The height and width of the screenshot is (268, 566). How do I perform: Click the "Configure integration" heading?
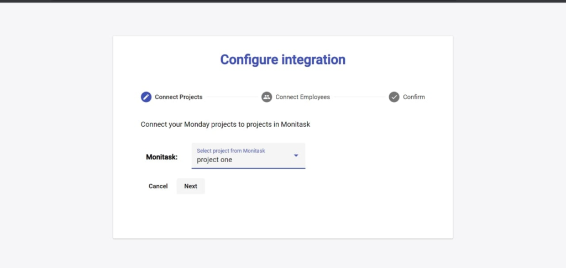(x=282, y=60)
